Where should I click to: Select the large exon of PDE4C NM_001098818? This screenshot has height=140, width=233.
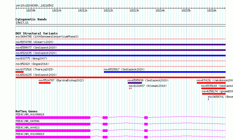click(x=53, y=118)
